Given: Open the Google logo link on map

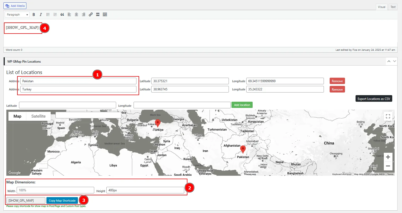Looking at the screenshot, I should coord(15,173).
